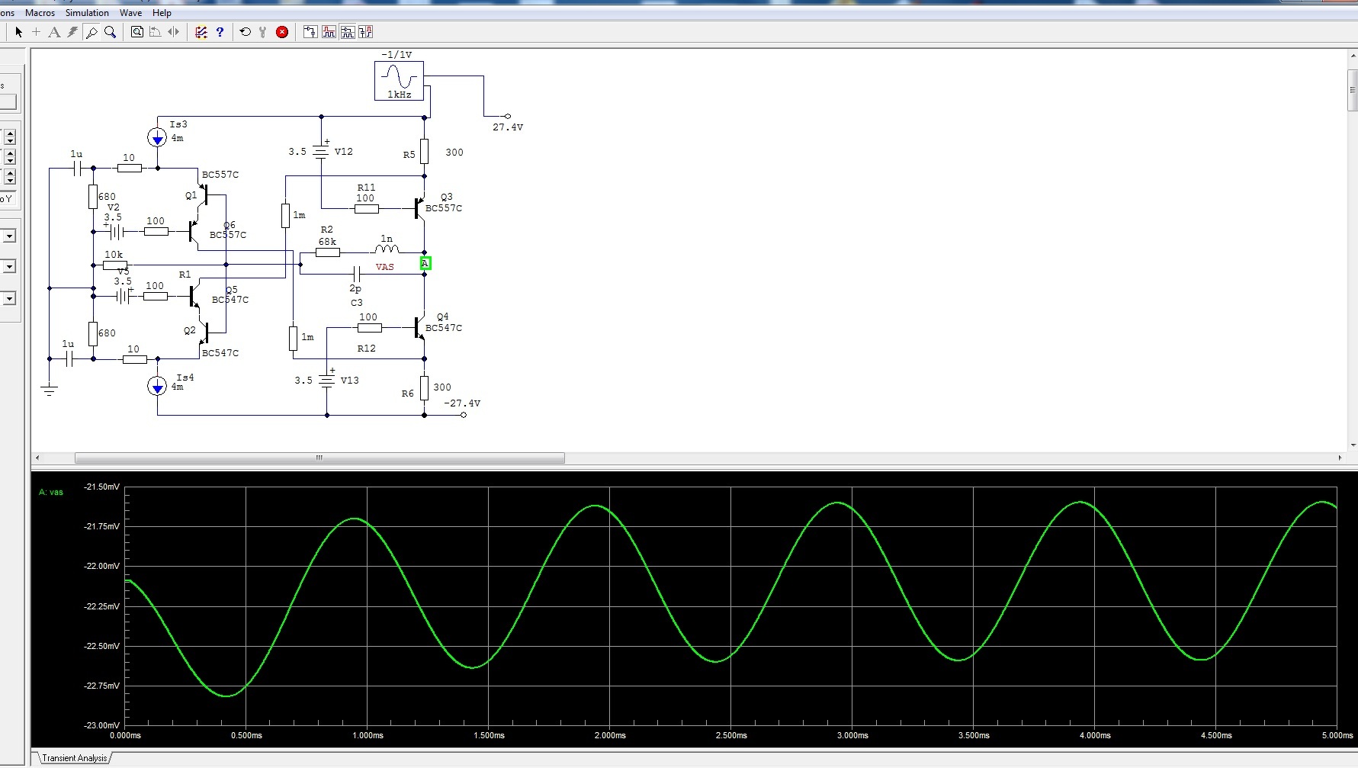Toggle analog/digital simulation mode
The image size is (1358, 768).
point(201,32)
